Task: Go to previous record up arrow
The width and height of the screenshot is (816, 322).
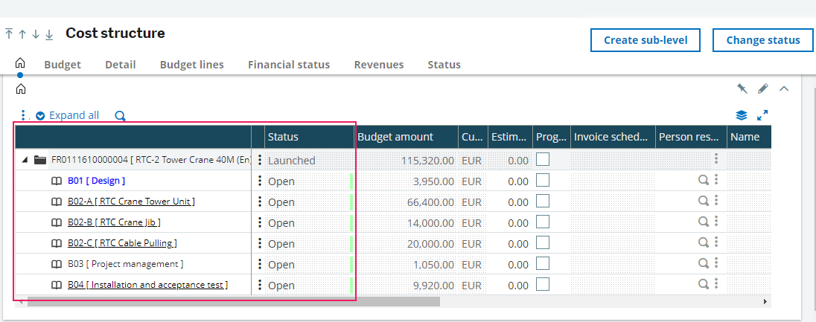Action: point(22,34)
